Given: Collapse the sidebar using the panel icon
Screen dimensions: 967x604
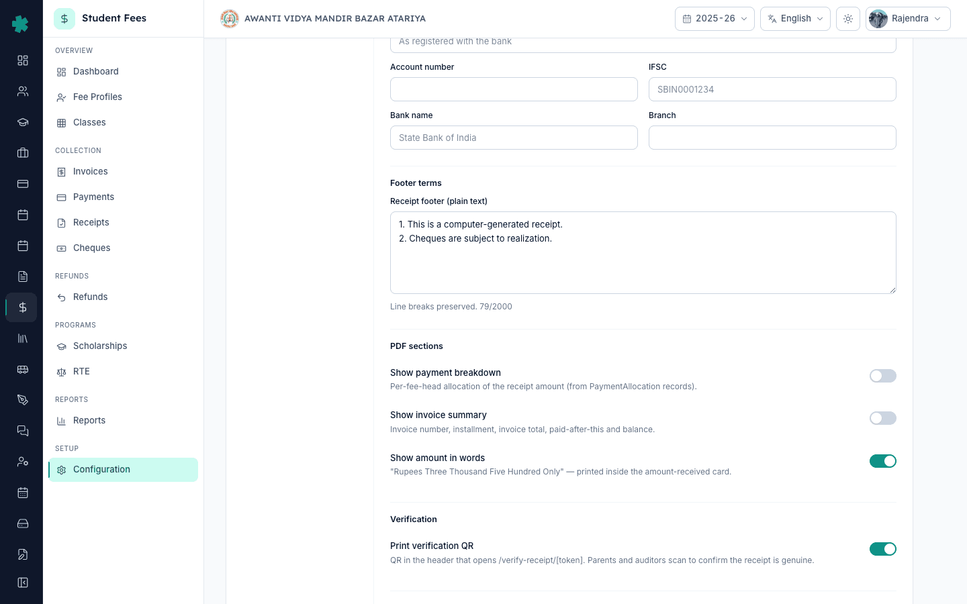Looking at the screenshot, I should tap(23, 583).
